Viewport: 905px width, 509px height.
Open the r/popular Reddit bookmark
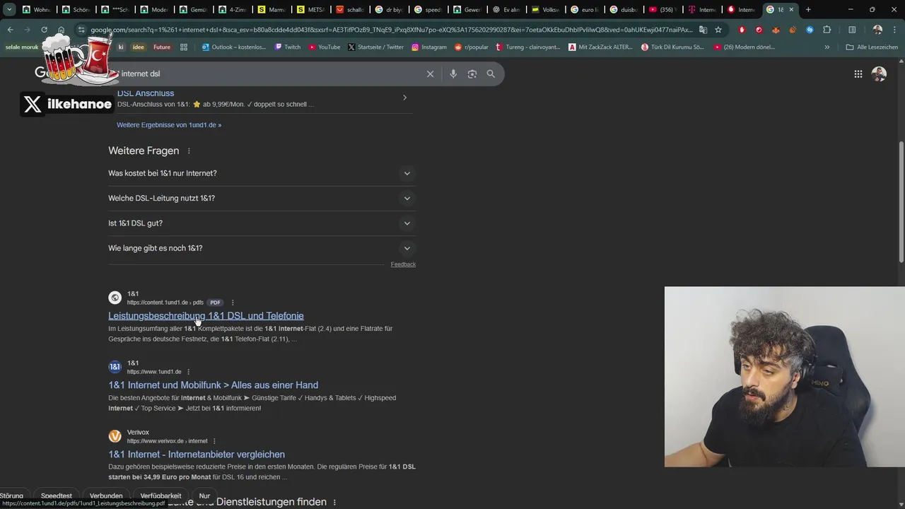[x=472, y=47]
